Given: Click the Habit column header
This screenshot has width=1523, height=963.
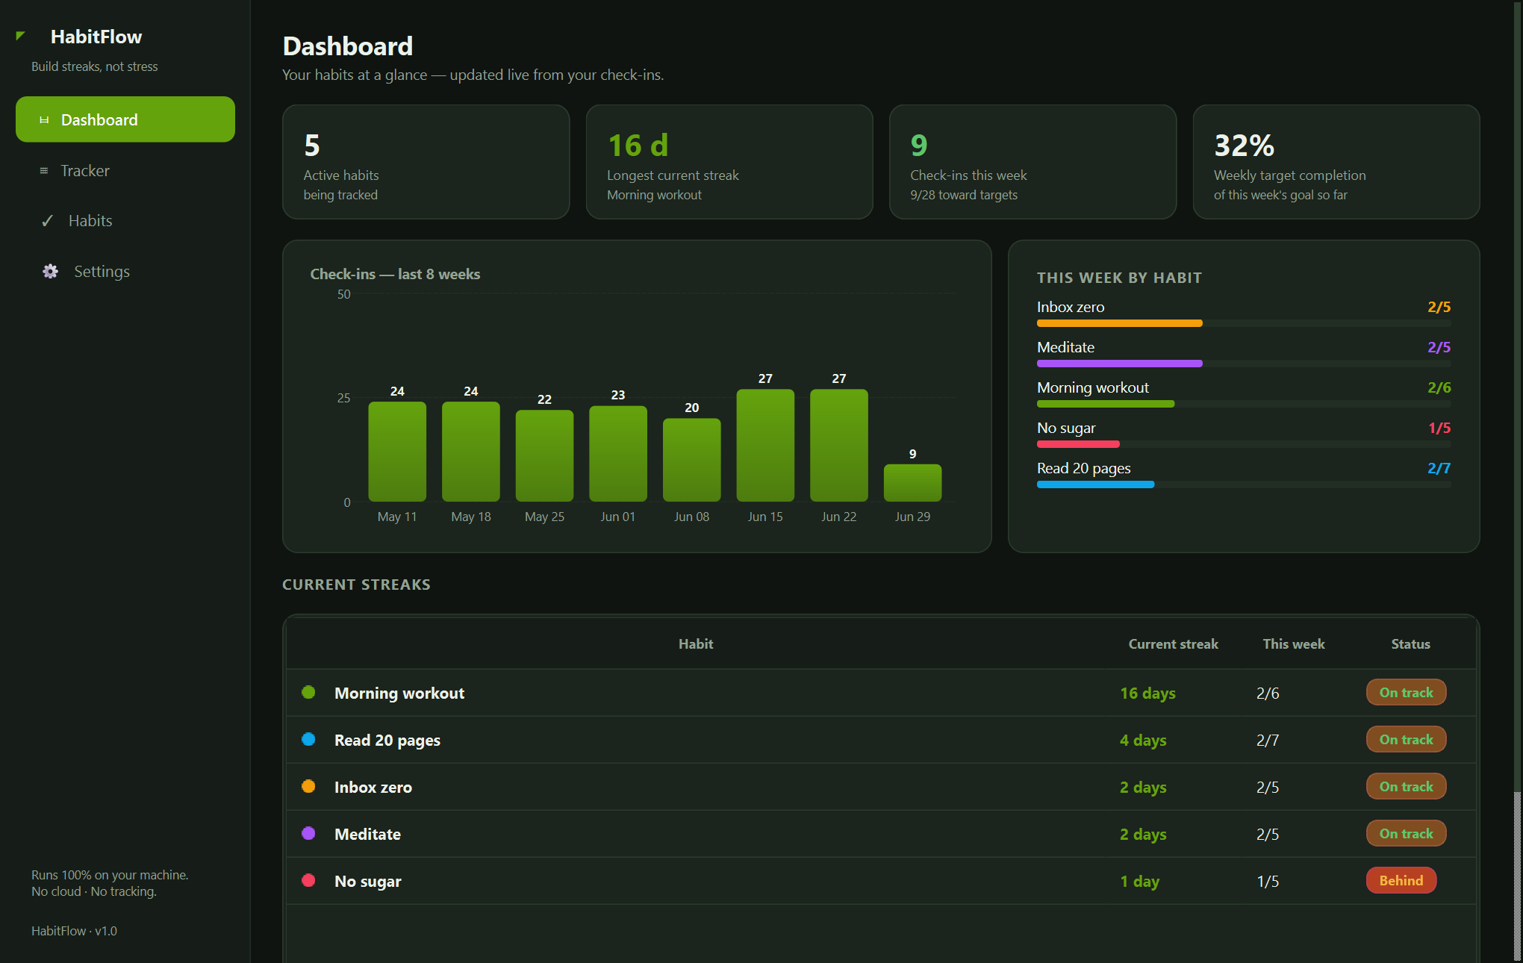Looking at the screenshot, I should pos(696,643).
